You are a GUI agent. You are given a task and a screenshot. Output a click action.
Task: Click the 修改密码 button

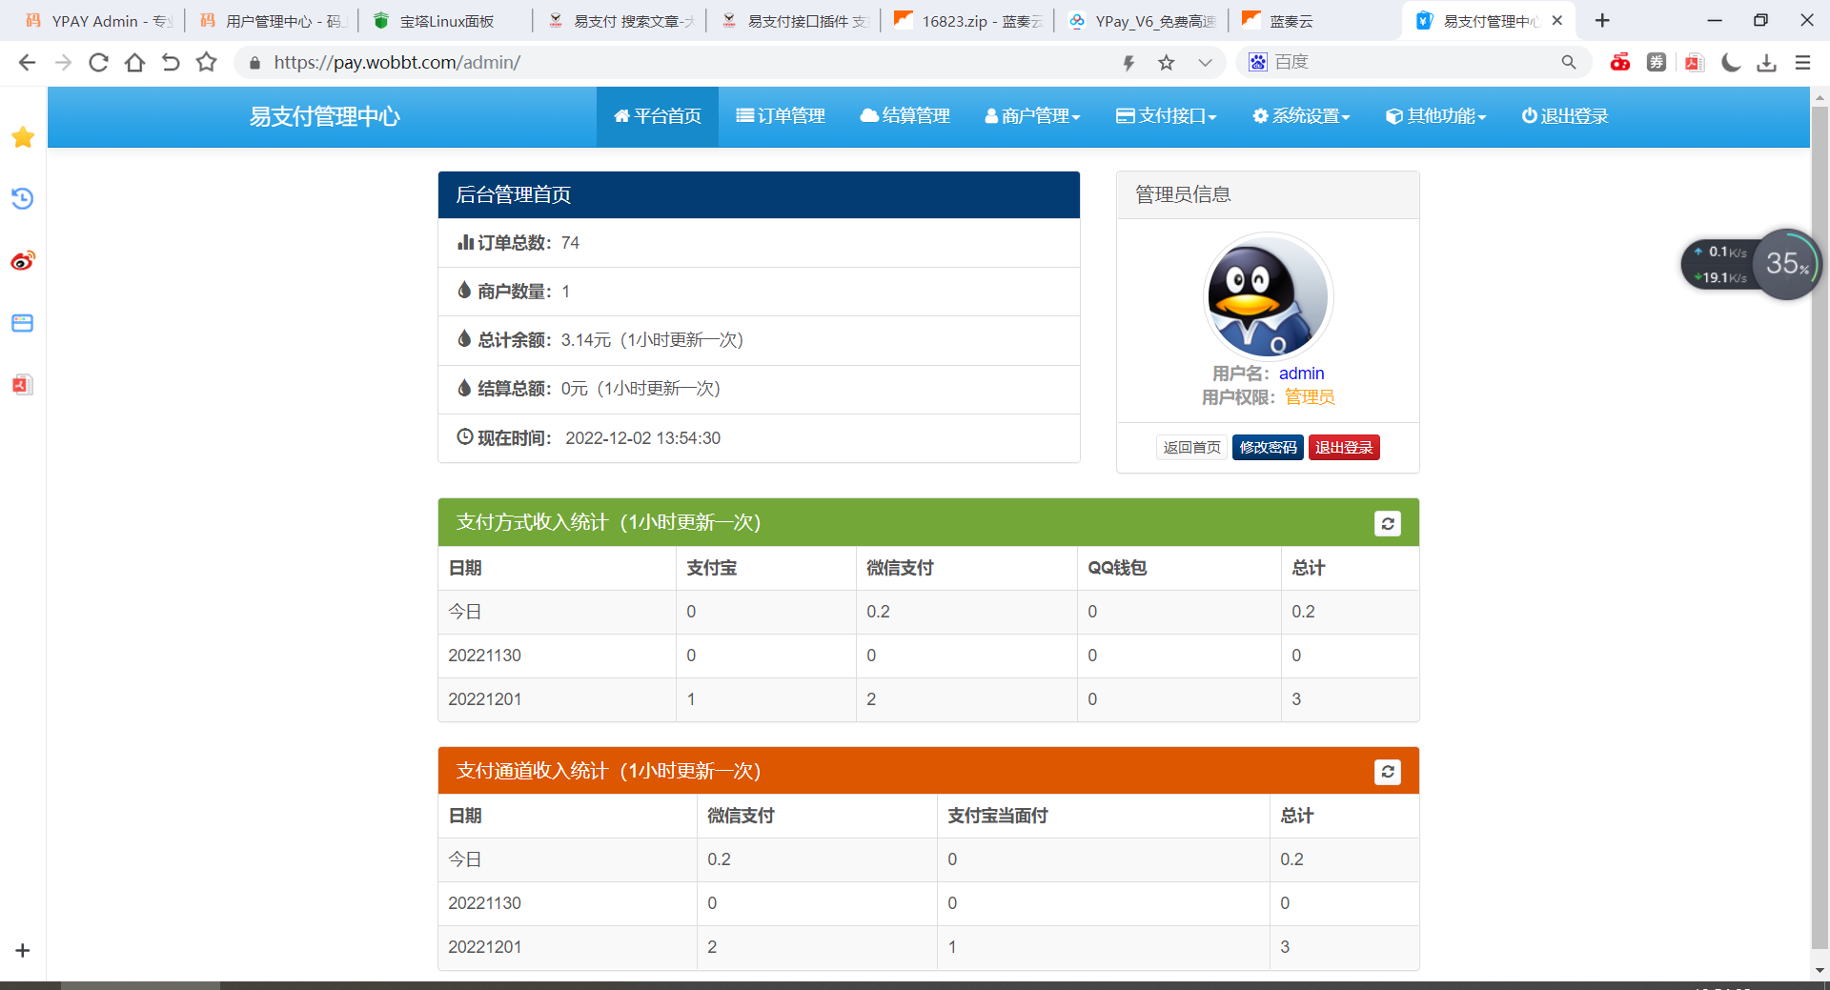click(x=1268, y=447)
